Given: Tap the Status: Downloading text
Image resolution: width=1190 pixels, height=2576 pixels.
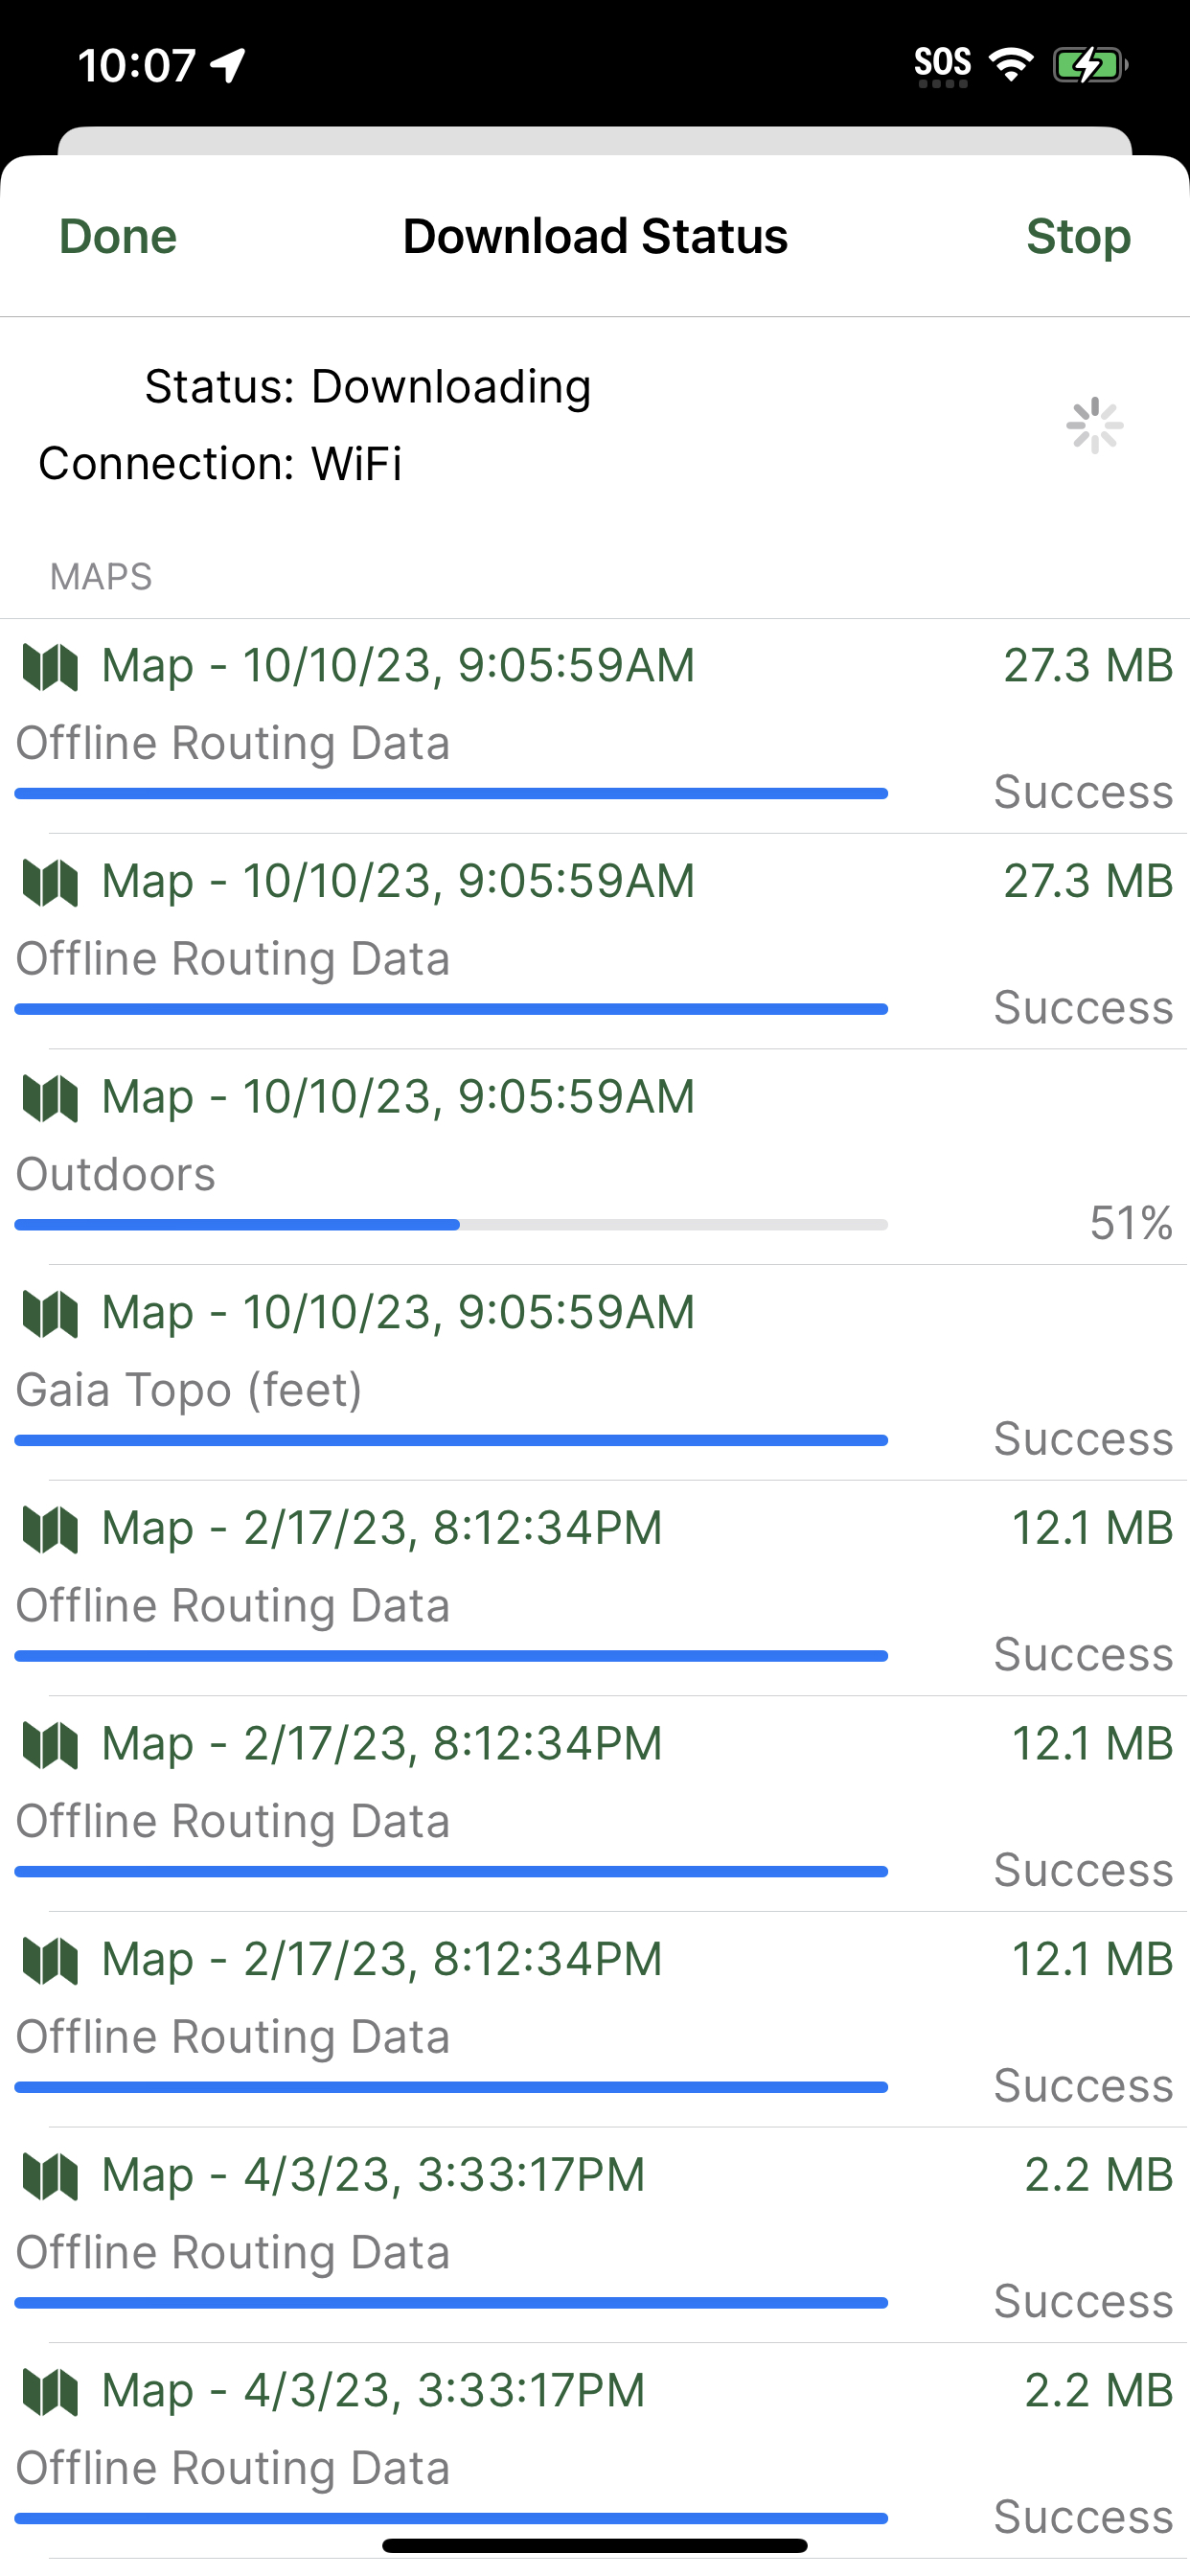Looking at the screenshot, I should point(368,387).
